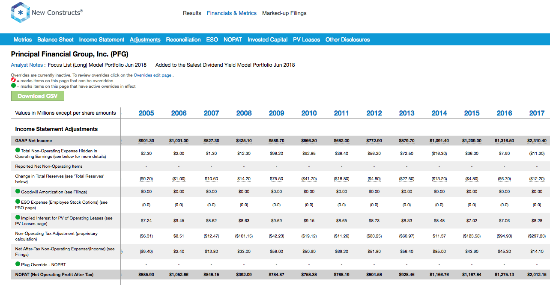
Task: Click NOPAT value $392.09
Action: tap(244, 274)
